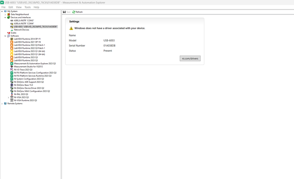Click the My System computer icon
294x179 pixels.
pyautogui.click(x=5, y=11)
